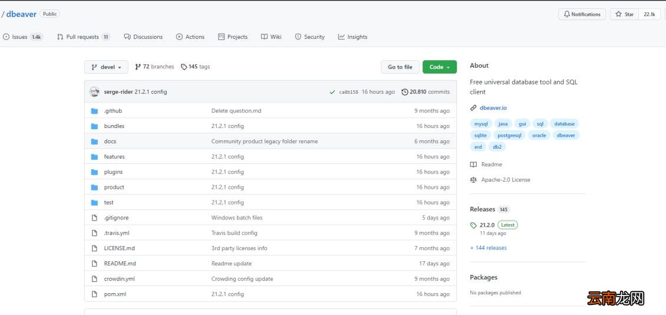The height and width of the screenshot is (315, 666).
Task: Click the features folder icon
Action: (94, 157)
